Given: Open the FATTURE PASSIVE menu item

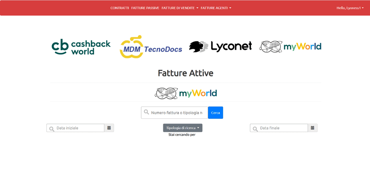Looking at the screenshot, I should click(x=145, y=8).
